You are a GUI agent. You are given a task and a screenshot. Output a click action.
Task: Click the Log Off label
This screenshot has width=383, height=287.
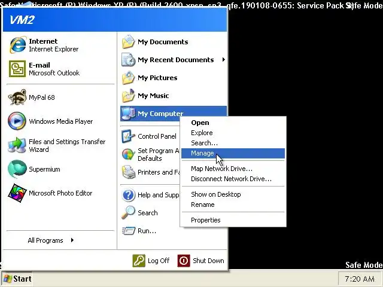[x=159, y=261]
